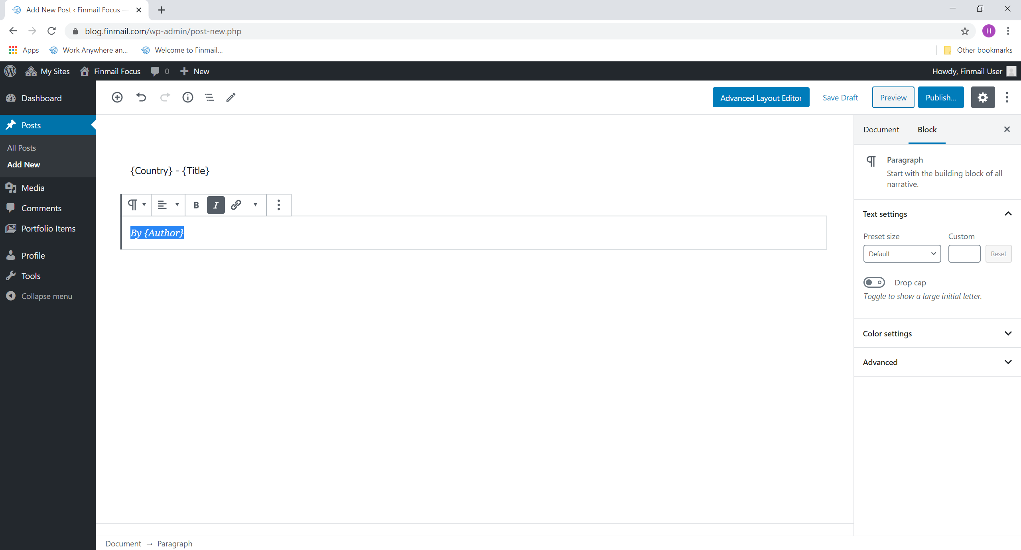Open the New content menu
The width and height of the screenshot is (1021, 550).
(195, 71)
